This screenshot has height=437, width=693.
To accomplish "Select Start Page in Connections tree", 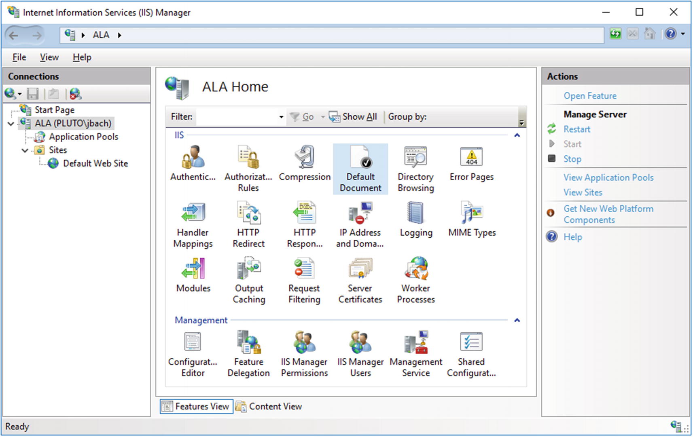I will [x=55, y=110].
